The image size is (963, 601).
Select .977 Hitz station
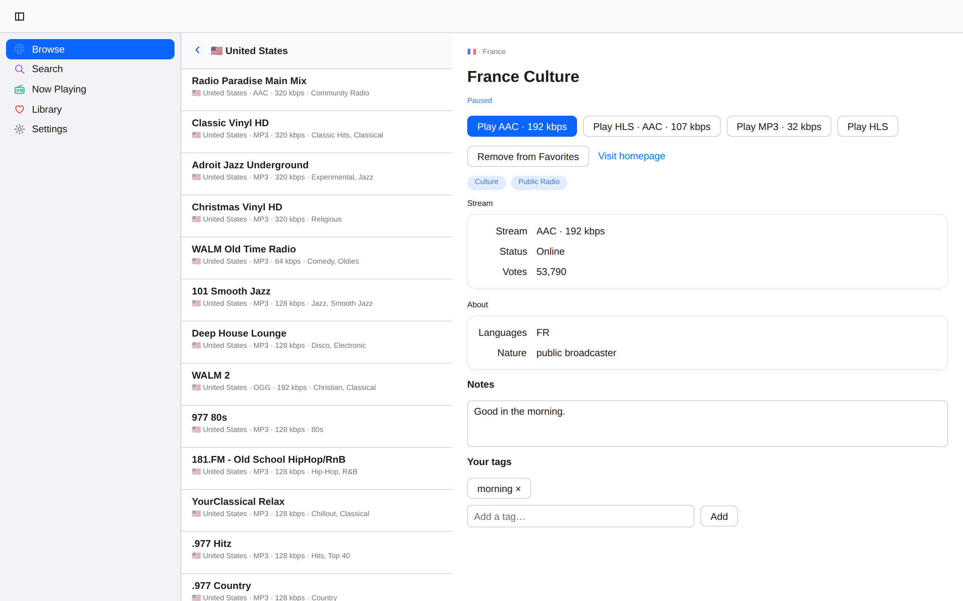pyautogui.click(x=317, y=553)
